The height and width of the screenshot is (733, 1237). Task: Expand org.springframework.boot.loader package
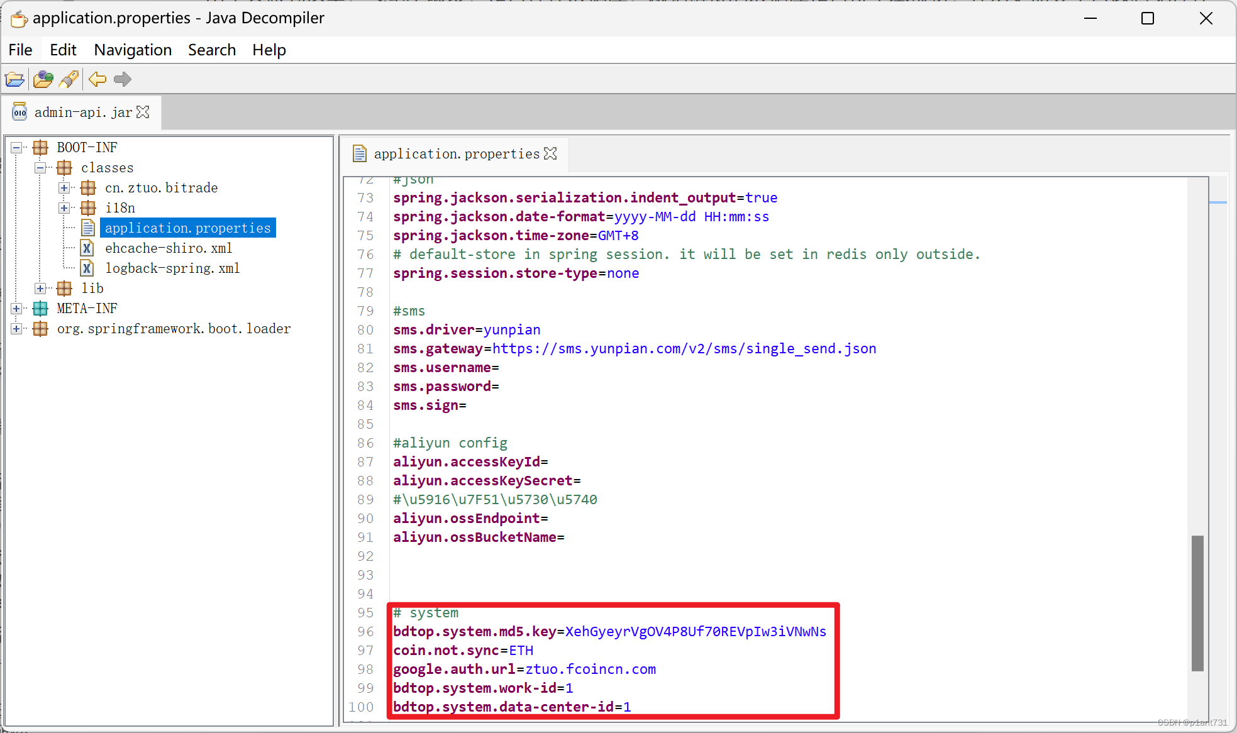pyautogui.click(x=16, y=329)
